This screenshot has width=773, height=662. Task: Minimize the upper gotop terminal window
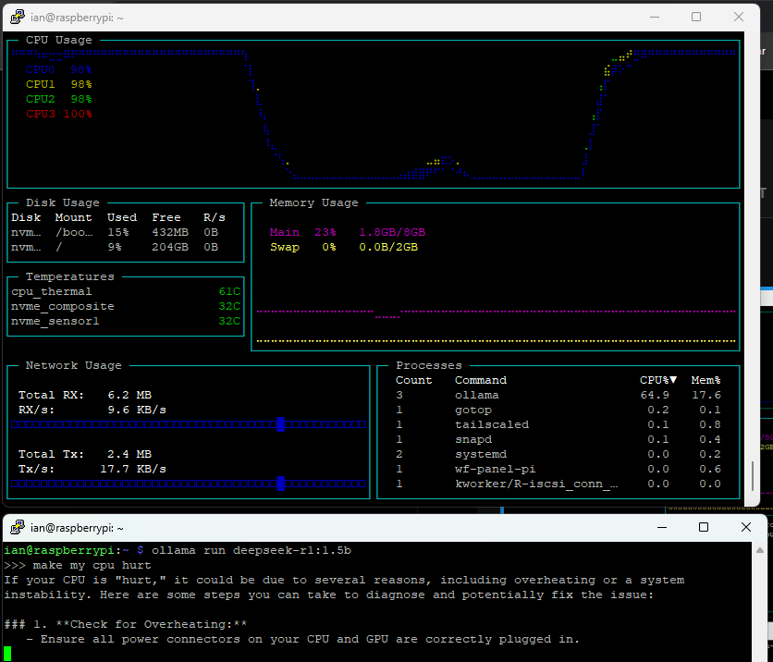pyautogui.click(x=655, y=18)
